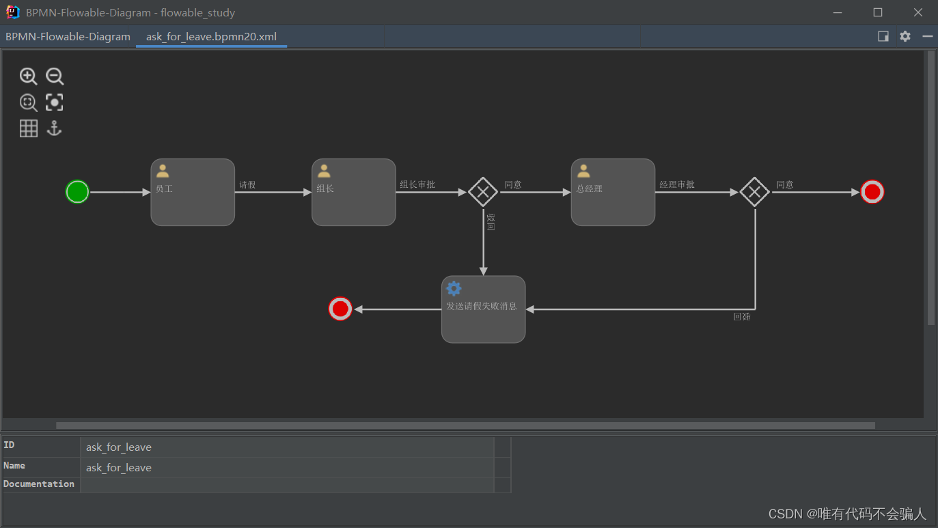The image size is (938, 528).
Task: Click the ID property label
Action: tap(9, 445)
